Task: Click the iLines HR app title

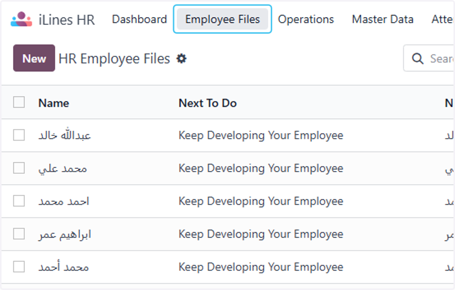Action: coord(67,19)
